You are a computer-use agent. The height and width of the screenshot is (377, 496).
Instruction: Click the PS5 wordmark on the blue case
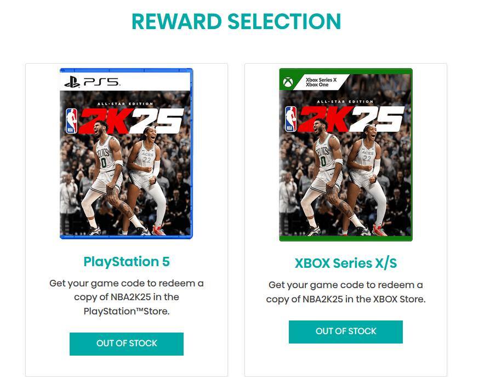[101, 82]
